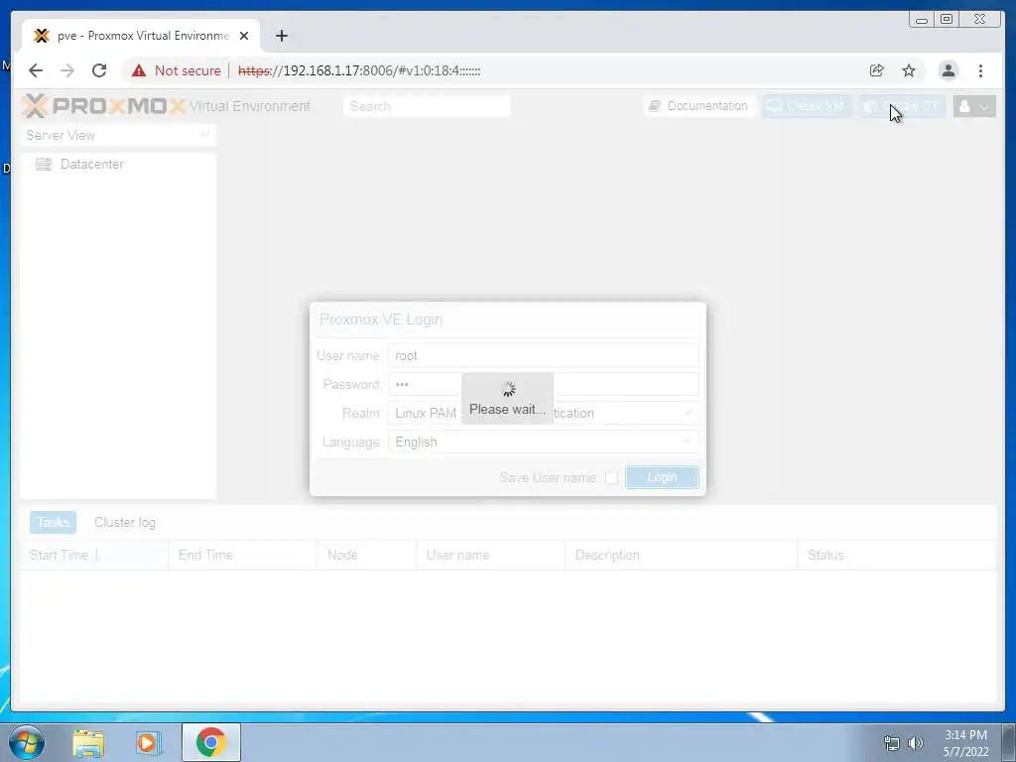Open the Documentation button
1016x762 pixels.
(698, 106)
